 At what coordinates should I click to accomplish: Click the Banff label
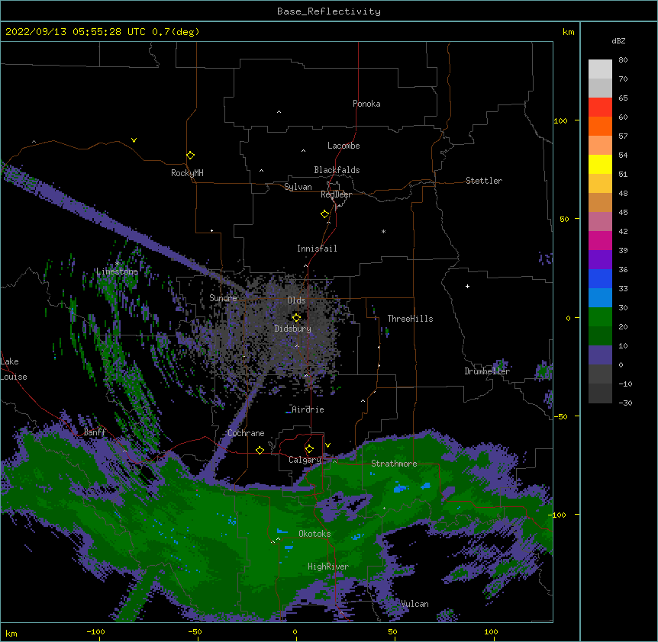pyautogui.click(x=95, y=432)
